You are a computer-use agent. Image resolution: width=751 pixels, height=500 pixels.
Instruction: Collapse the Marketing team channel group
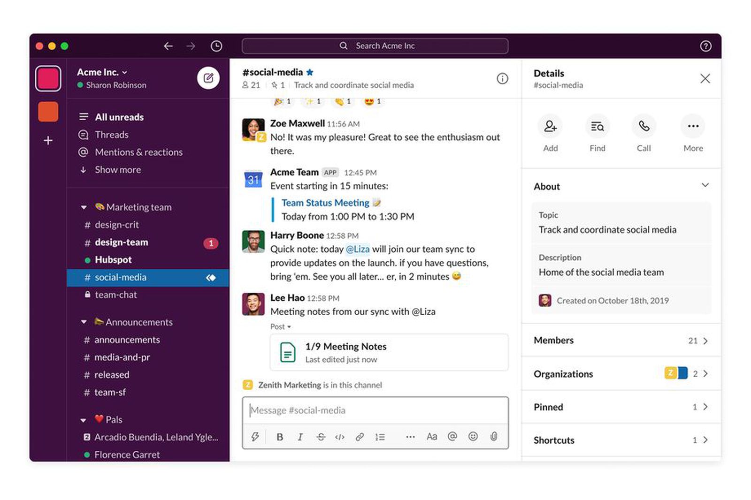[x=84, y=207]
